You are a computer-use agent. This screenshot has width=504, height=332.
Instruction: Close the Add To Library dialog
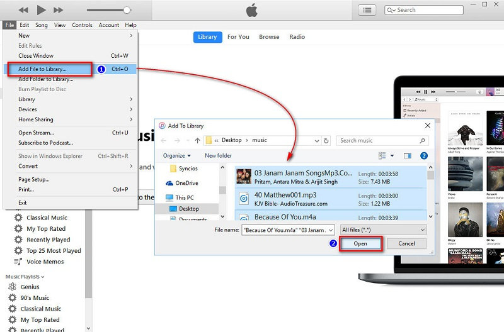pos(428,125)
